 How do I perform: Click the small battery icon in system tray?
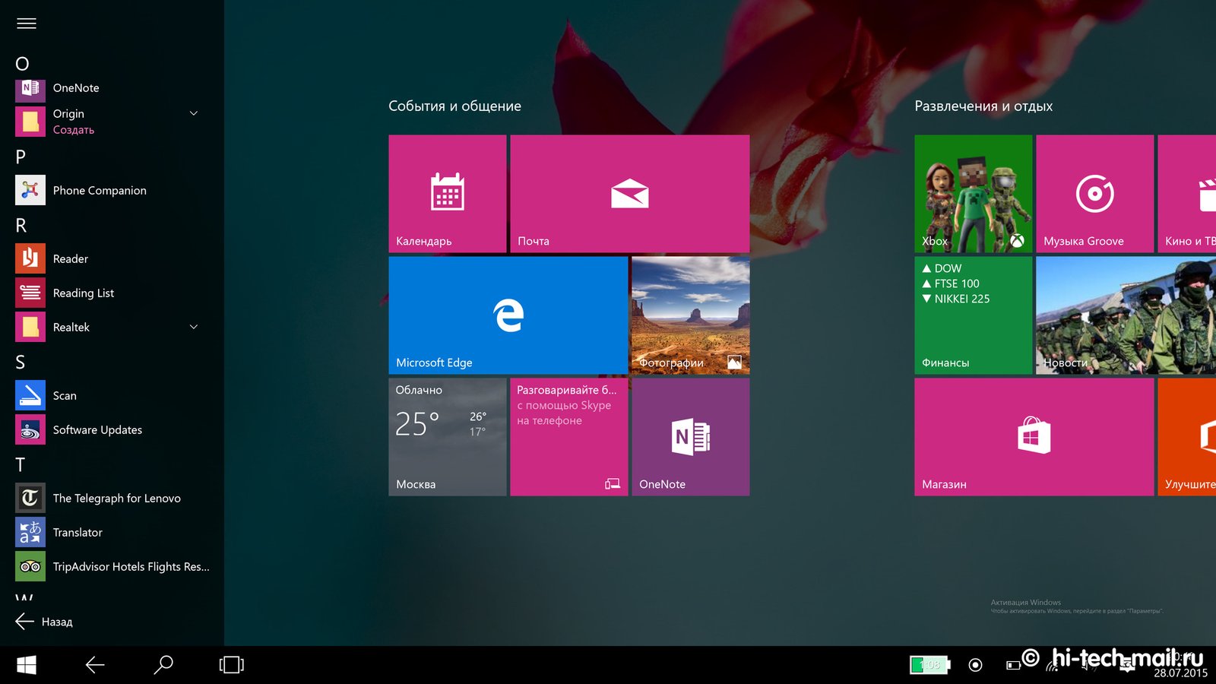(1013, 665)
